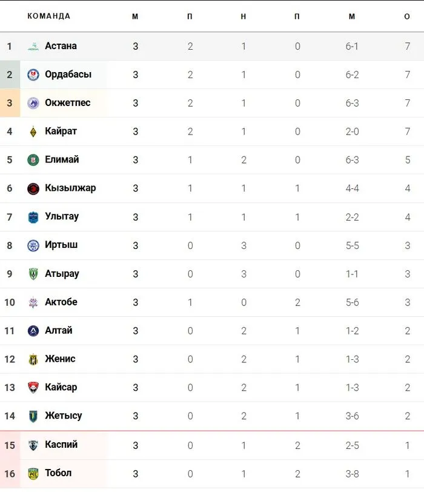424x492 pixels.
Task: Click the Astana club logo icon
Action: click(33, 47)
